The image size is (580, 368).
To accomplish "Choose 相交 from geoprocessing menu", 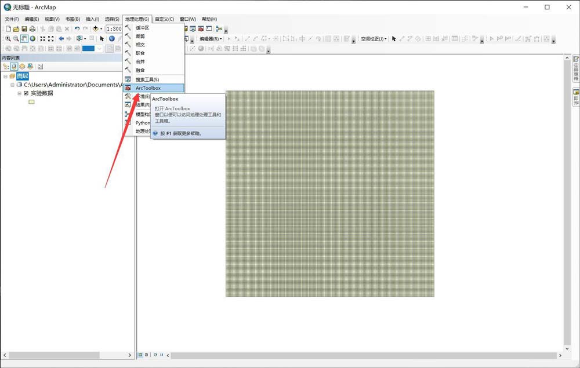I will pyautogui.click(x=154, y=45).
